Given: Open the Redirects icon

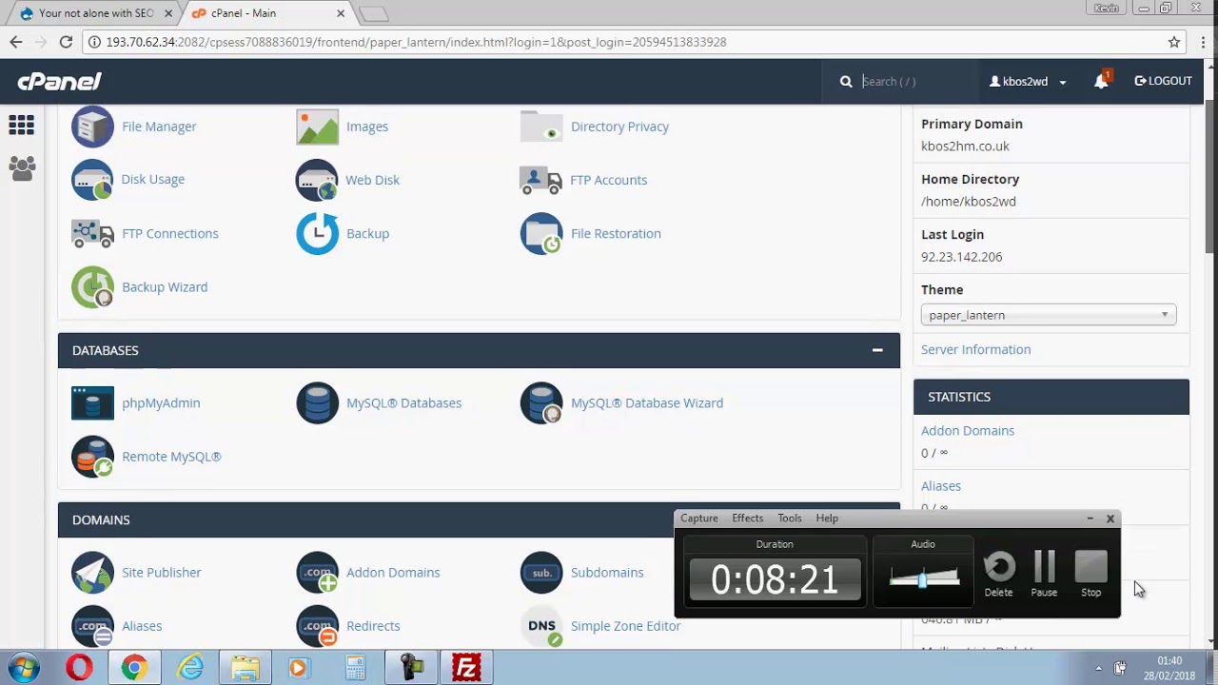Looking at the screenshot, I should click(317, 626).
